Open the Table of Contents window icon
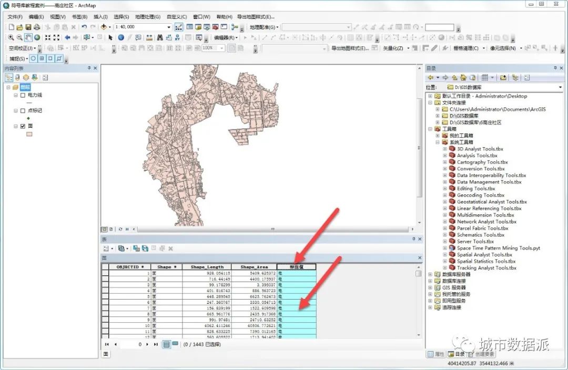The image size is (568, 370). click(x=189, y=27)
